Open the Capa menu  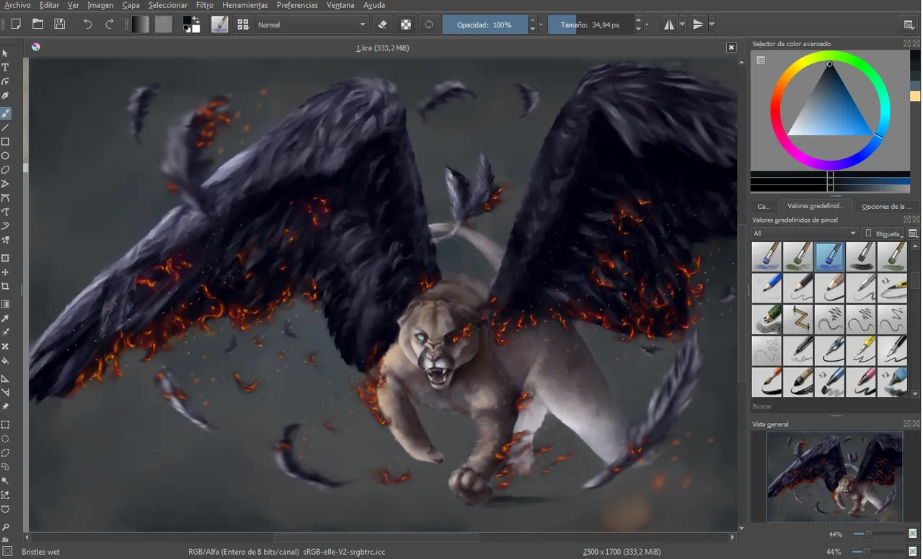[x=131, y=5]
